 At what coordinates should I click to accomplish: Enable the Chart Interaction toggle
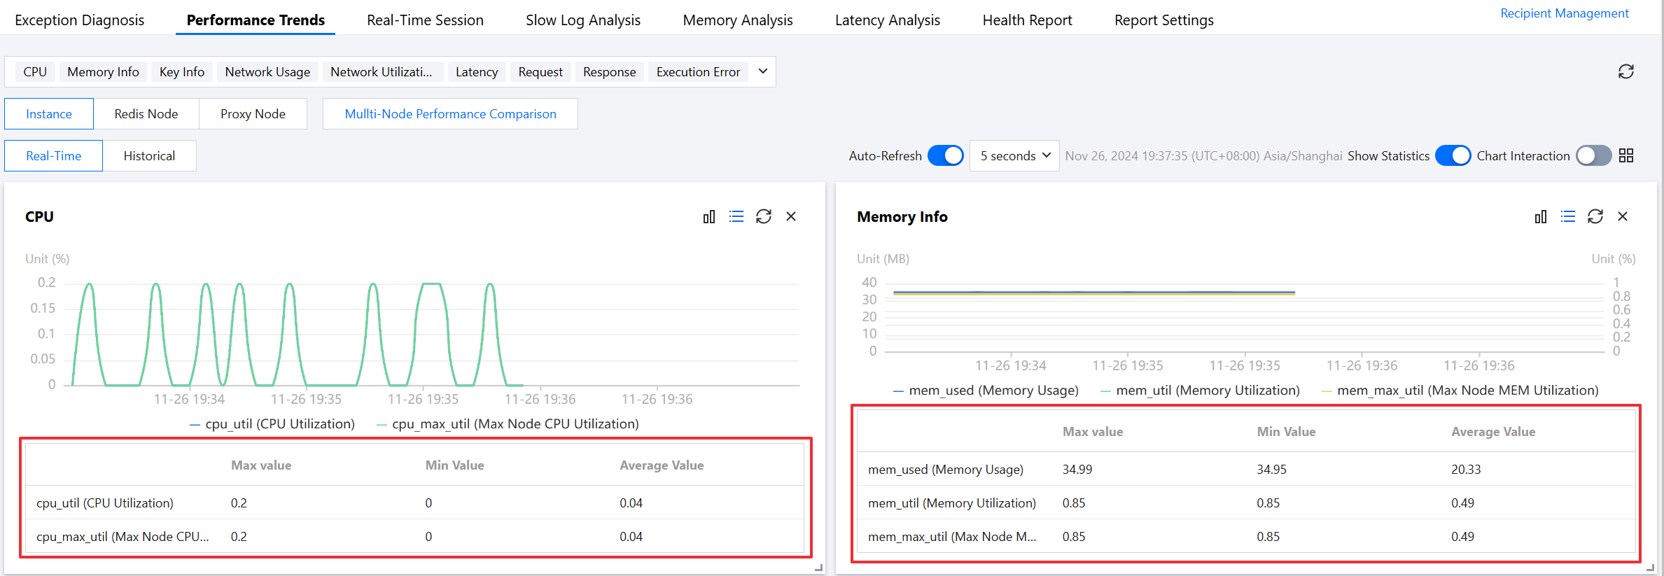[1593, 155]
